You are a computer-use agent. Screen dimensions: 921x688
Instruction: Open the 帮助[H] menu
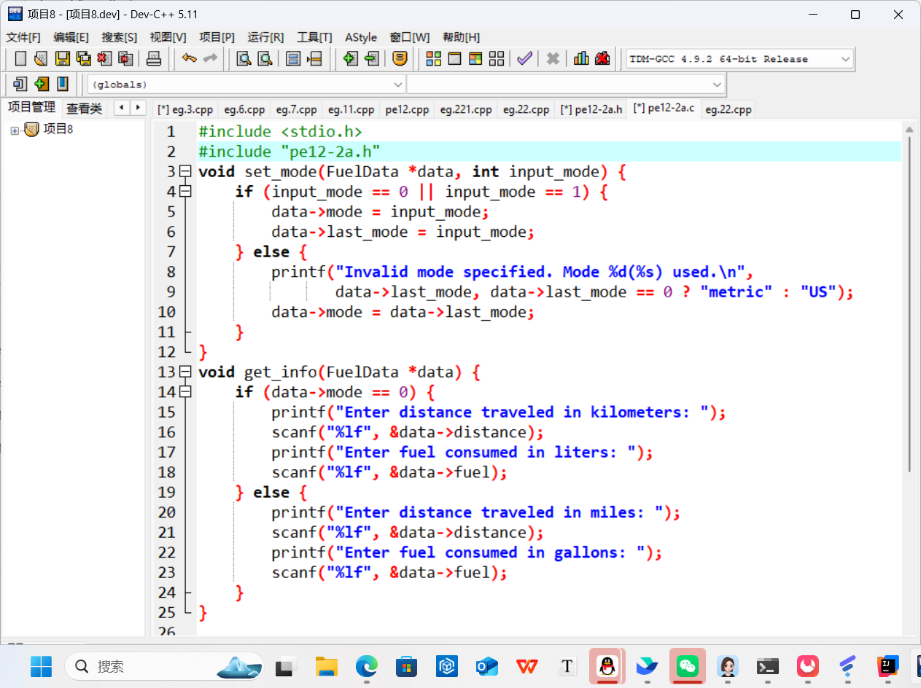(x=461, y=37)
